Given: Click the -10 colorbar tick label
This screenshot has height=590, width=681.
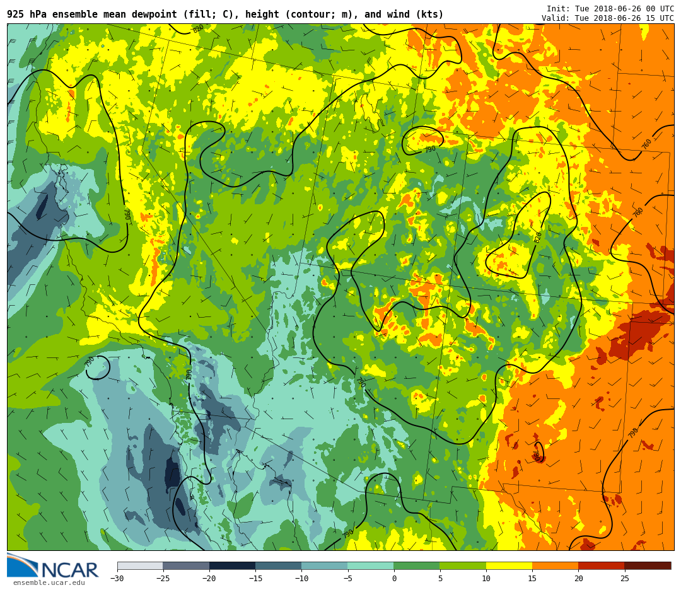Looking at the screenshot, I should click(301, 578).
